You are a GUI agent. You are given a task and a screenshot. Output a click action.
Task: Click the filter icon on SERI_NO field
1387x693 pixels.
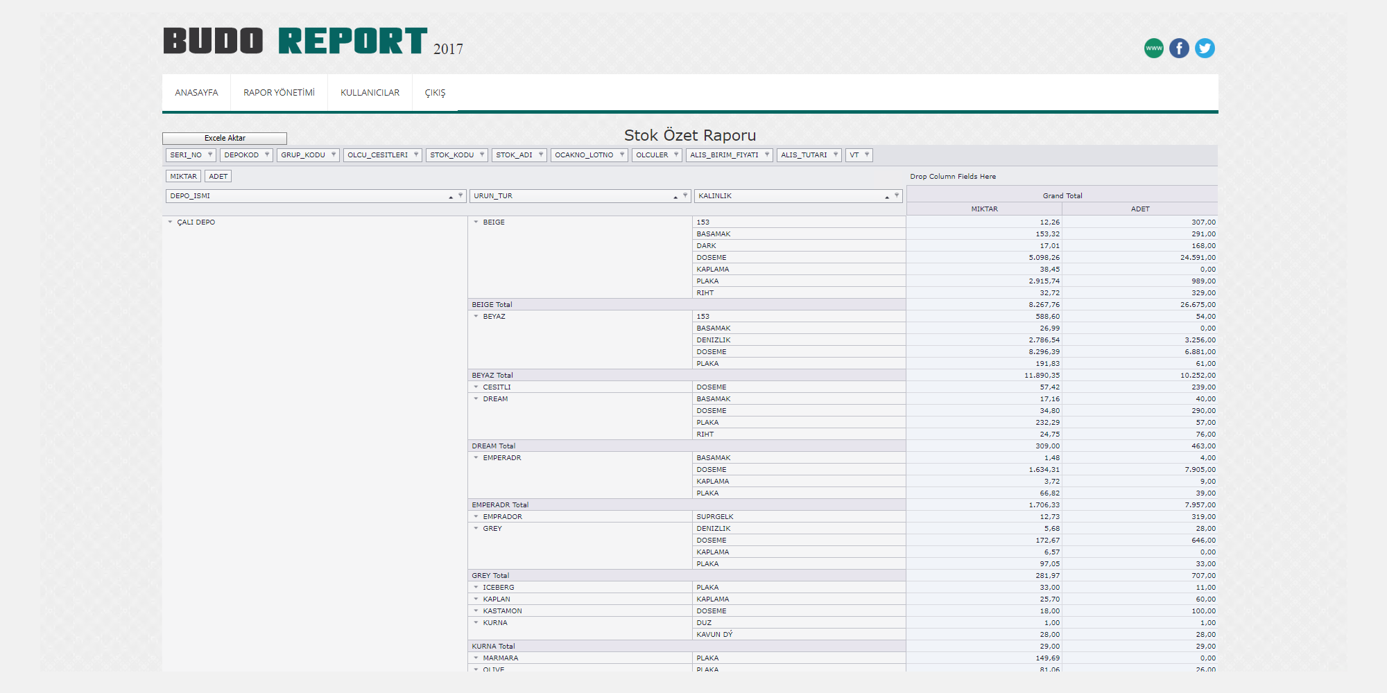(210, 155)
